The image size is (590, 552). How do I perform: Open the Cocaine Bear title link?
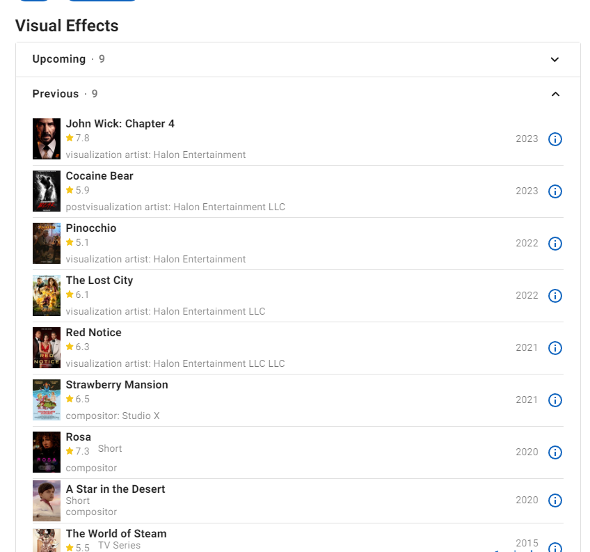click(x=99, y=176)
